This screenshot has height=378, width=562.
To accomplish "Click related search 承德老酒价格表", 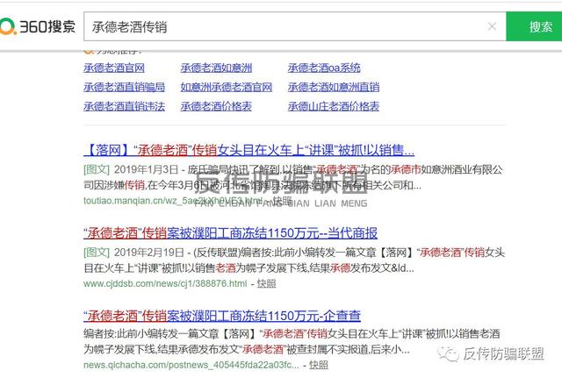I will coord(216,107).
